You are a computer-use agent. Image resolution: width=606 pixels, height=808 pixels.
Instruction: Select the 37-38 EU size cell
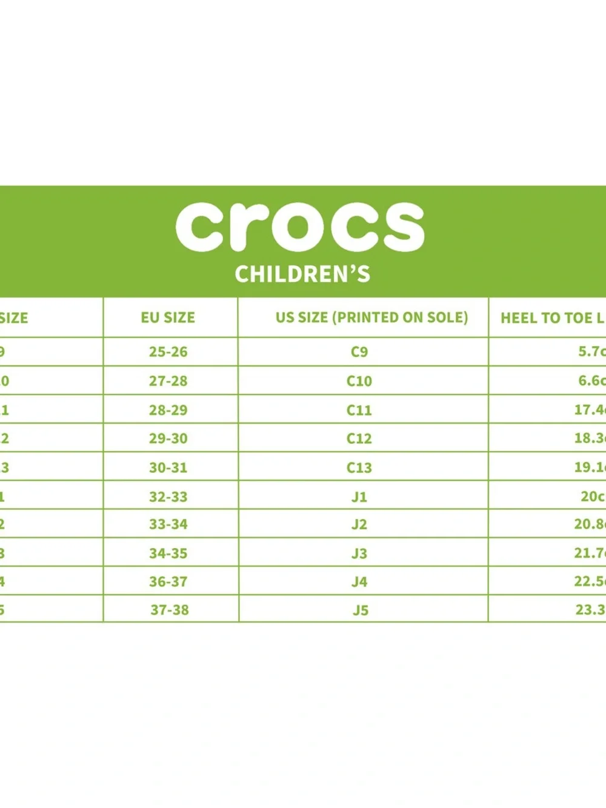170,610
